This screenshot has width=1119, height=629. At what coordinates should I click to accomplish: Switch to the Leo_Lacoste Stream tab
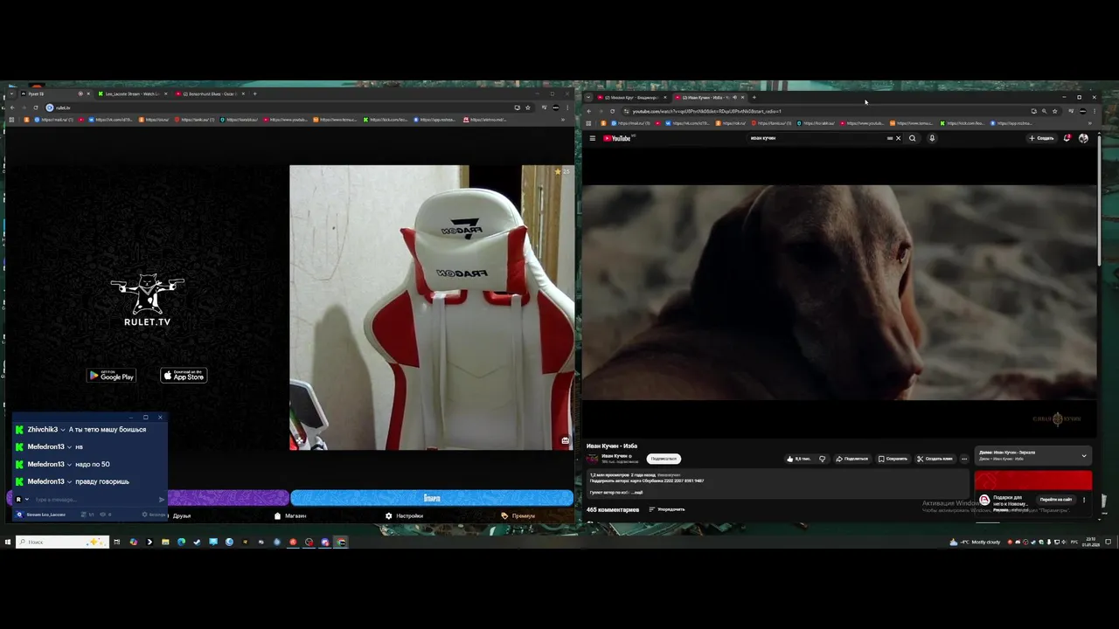pyautogui.click(x=132, y=93)
